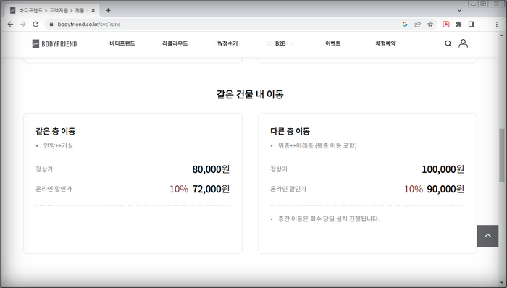This screenshot has width=507, height=288.
Task: Open the 이벤트 menu item
Action: pos(332,43)
